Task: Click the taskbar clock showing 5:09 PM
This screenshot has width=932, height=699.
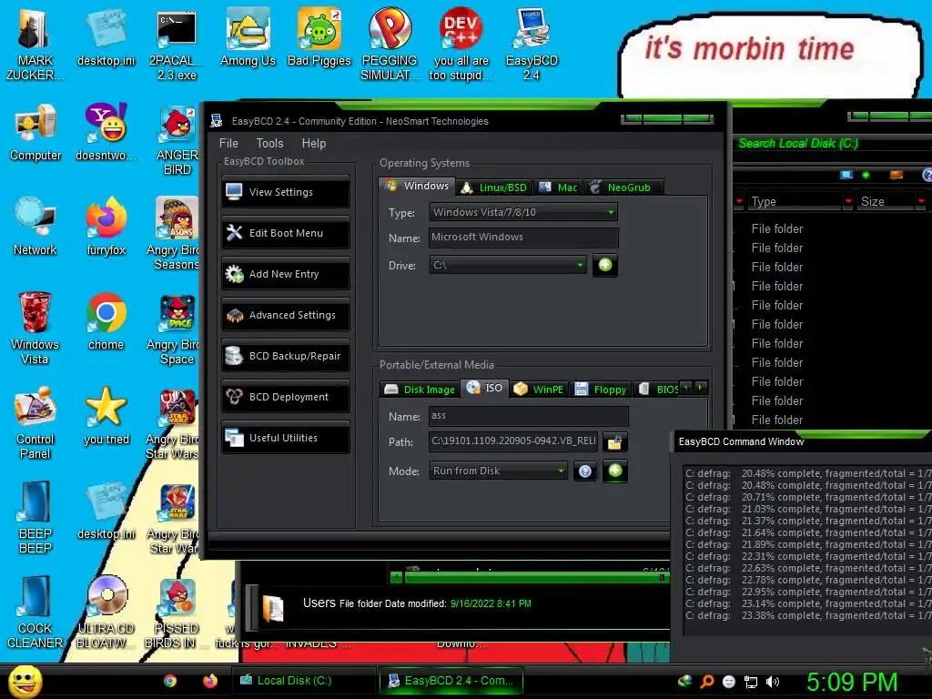Action: (x=852, y=682)
